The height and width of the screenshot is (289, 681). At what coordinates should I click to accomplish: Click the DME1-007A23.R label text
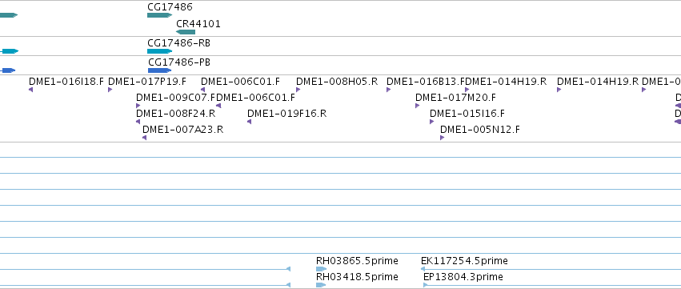click(x=182, y=130)
